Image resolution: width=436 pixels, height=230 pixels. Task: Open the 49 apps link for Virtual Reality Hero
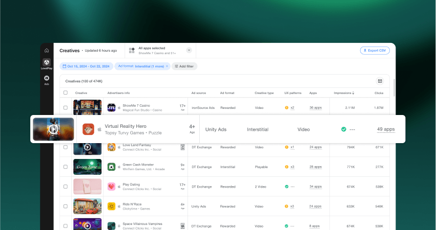(385, 129)
